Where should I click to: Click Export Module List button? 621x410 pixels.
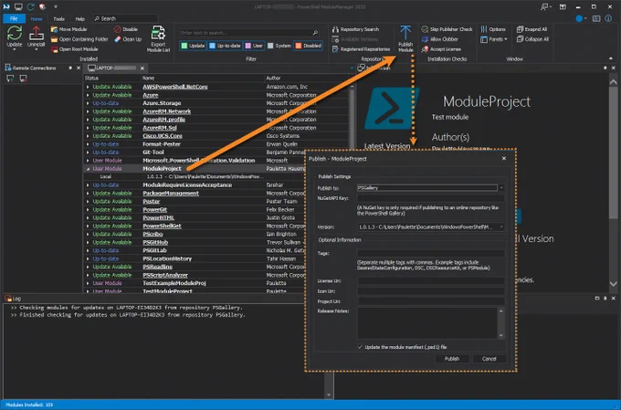[x=158, y=39]
